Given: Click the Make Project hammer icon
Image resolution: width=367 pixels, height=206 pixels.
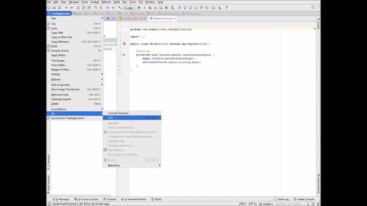Looking at the screenshot, I should pyautogui.click(x=120, y=7).
